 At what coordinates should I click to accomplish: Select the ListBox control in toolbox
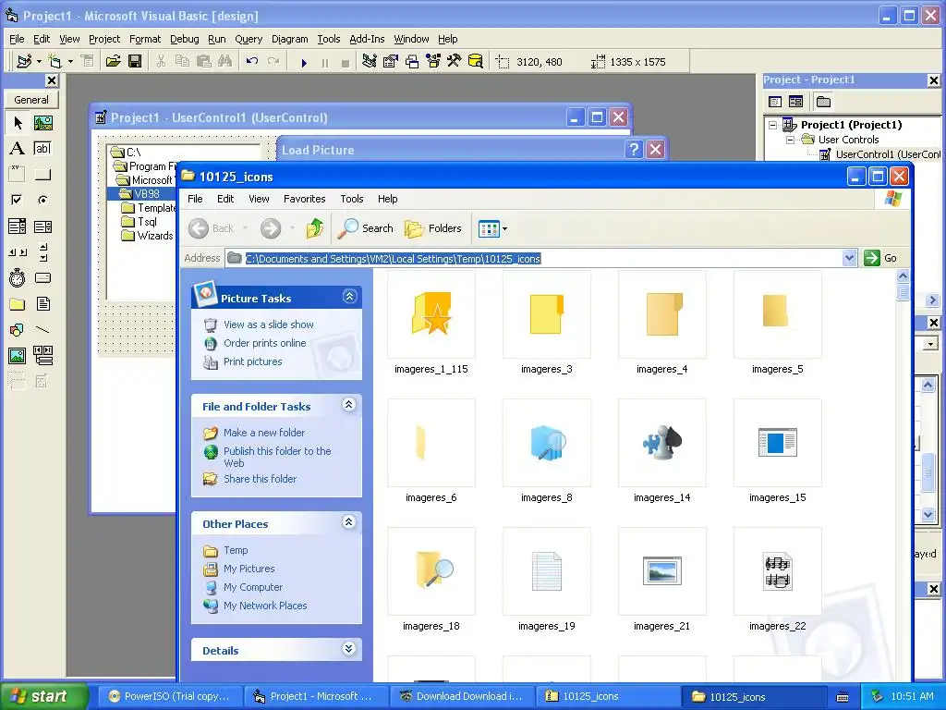(42, 226)
